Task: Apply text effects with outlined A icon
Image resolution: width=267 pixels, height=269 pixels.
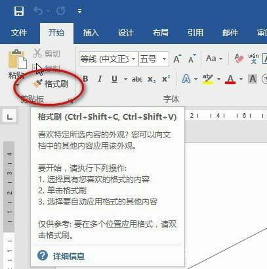Action: pos(186,79)
